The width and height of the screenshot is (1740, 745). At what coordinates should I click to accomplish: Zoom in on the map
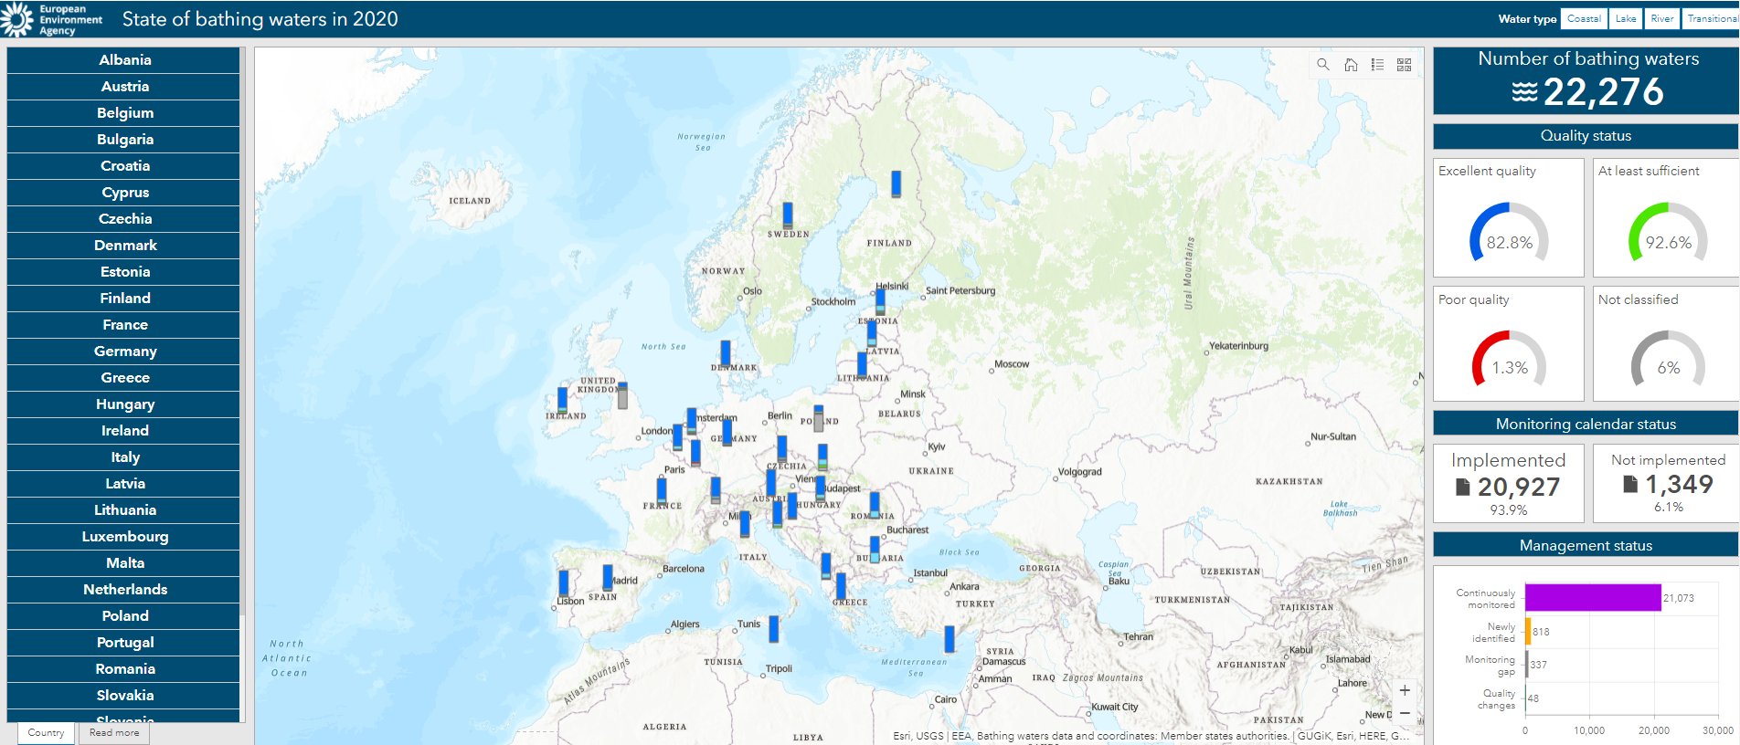pyautogui.click(x=1405, y=690)
